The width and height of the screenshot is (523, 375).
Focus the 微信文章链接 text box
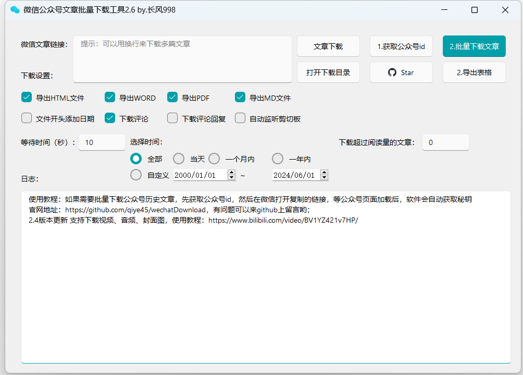click(182, 59)
